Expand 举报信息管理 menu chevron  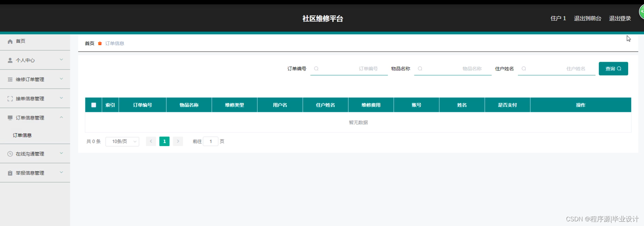pyautogui.click(x=62, y=172)
